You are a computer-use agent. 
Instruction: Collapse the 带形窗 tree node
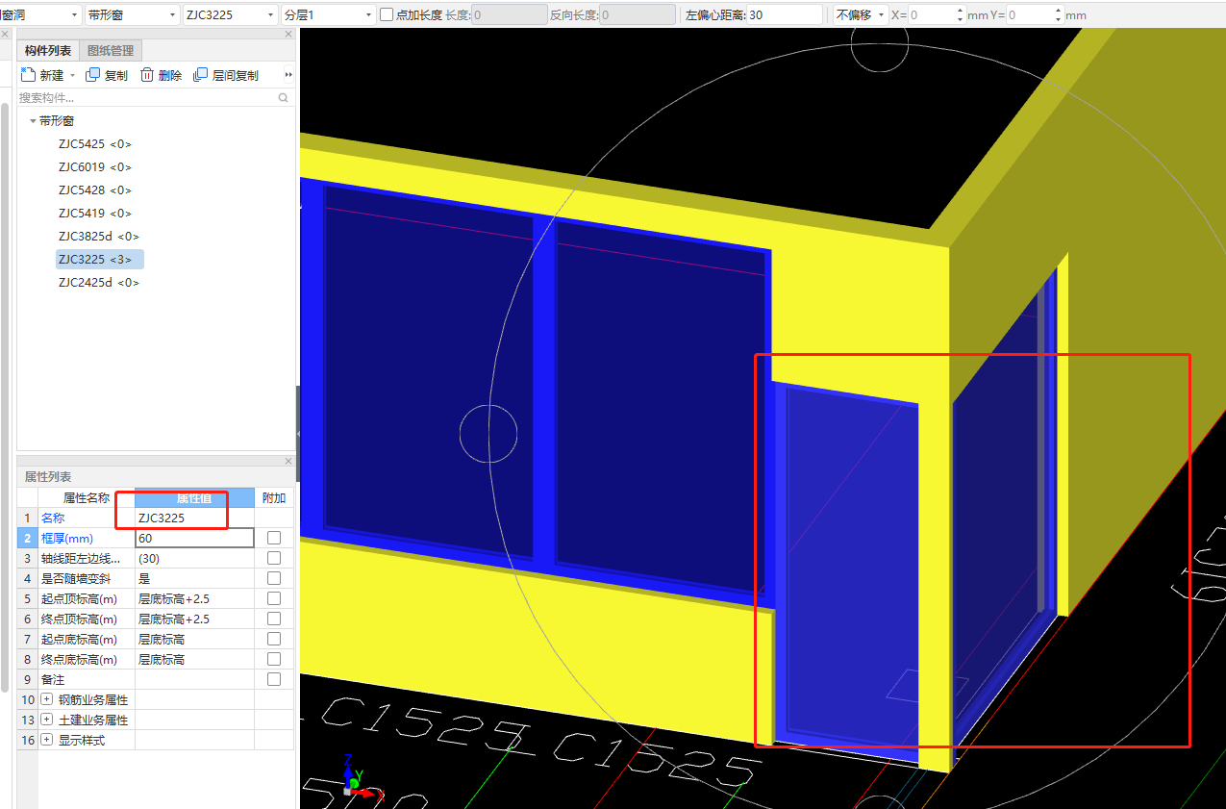coord(33,121)
